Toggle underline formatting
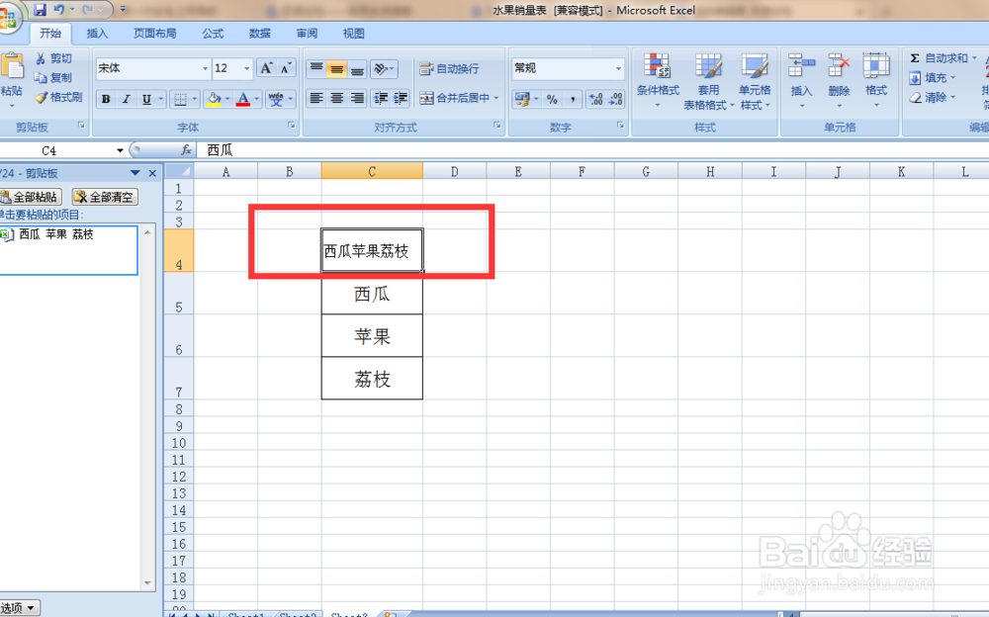This screenshot has height=617, width=989. (x=146, y=99)
